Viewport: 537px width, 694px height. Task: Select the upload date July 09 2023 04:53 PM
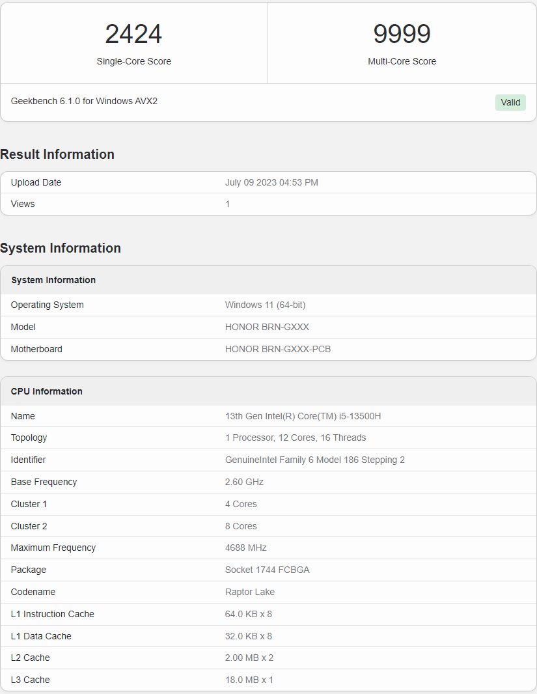tap(271, 182)
